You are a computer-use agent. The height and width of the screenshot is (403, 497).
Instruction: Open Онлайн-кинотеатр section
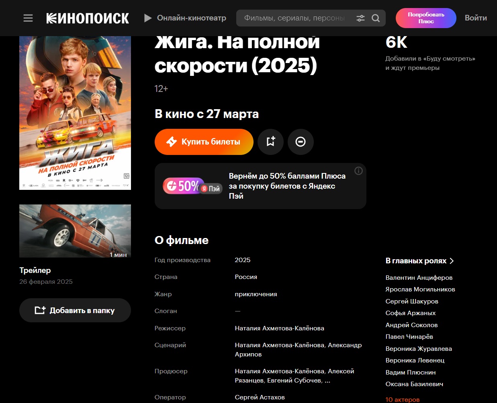(x=185, y=18)
